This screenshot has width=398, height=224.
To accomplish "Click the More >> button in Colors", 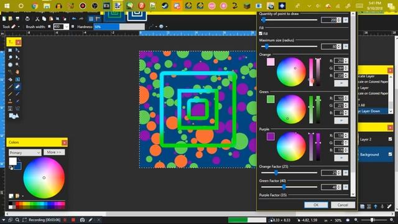I will coord(54,152).
